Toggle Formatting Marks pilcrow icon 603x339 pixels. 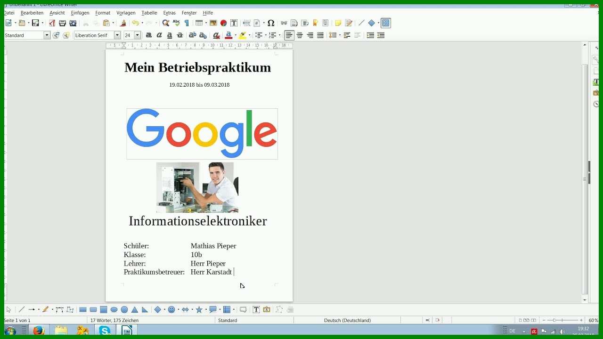(x=187, y=23)
